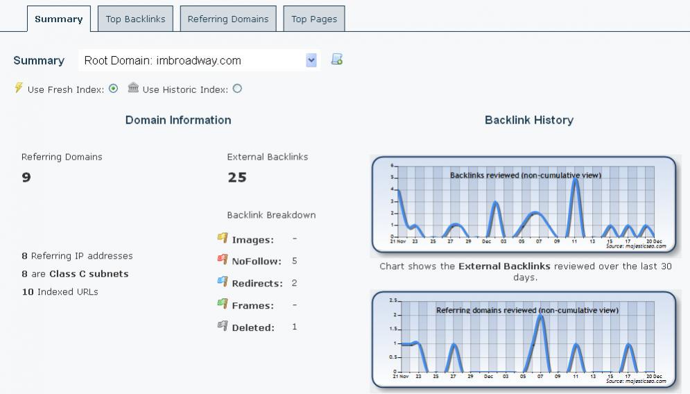This screenshot has width=690, height=394.
Task: Click the Referring Domains count 9
Action: pos(26,178)
